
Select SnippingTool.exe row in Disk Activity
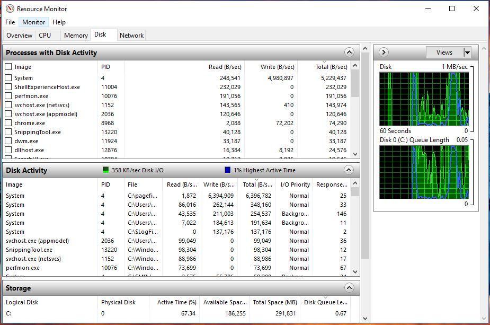[x=176, y=250]
